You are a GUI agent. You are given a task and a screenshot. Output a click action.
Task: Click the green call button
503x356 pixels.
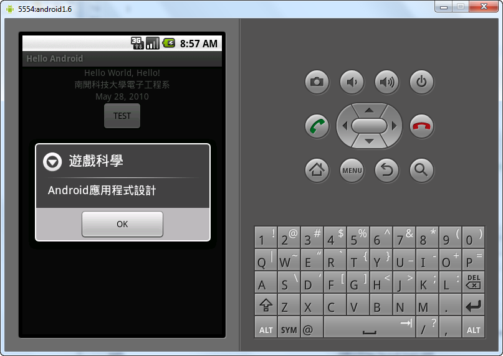coord(317,126)
